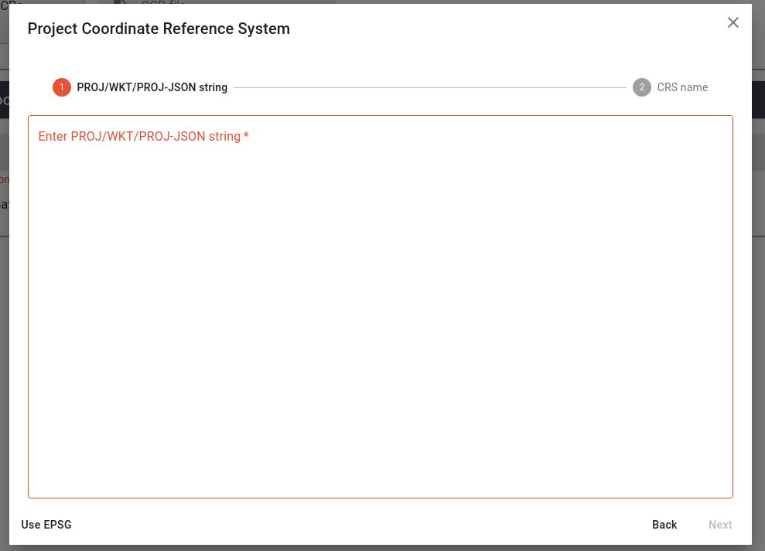
Task: Click the dimmed backdrop left of dialog
Action: (x=4, y=348)
